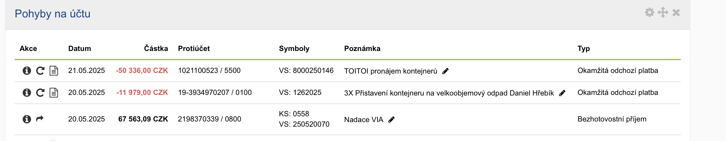This screenshot has height=141, width=726.
Task: Reply with payment to Nadace VIA
Action: point(40,119)
